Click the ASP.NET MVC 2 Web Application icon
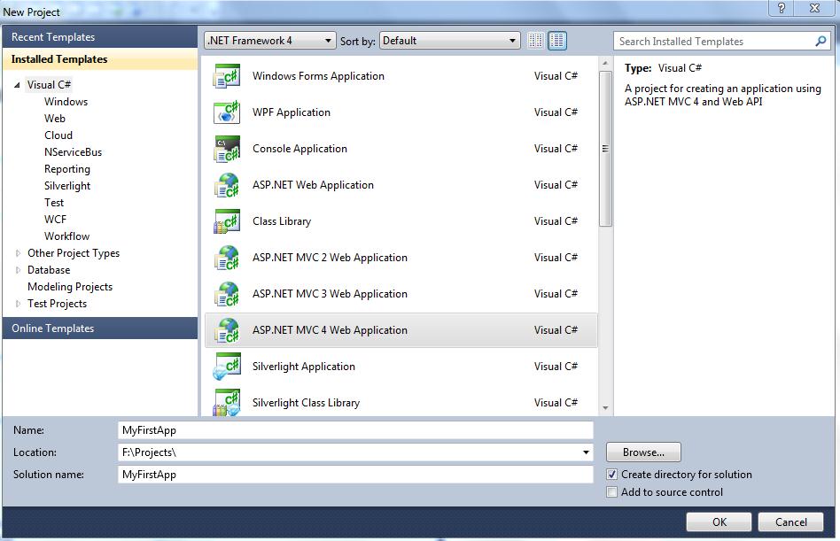 point(227,258)
